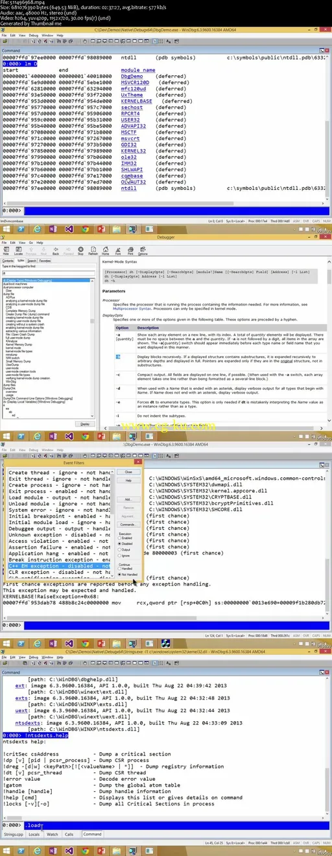Select Output execution option in Event Filters
Viewport: 332px width, 856px height.
coord(123,550)
